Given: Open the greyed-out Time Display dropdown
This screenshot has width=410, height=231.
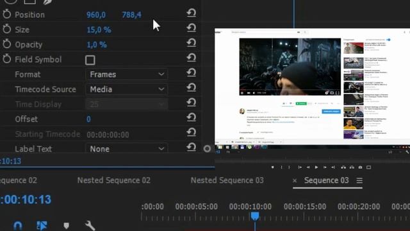Looking at the screenshot, I should click(x=127, y=104).
